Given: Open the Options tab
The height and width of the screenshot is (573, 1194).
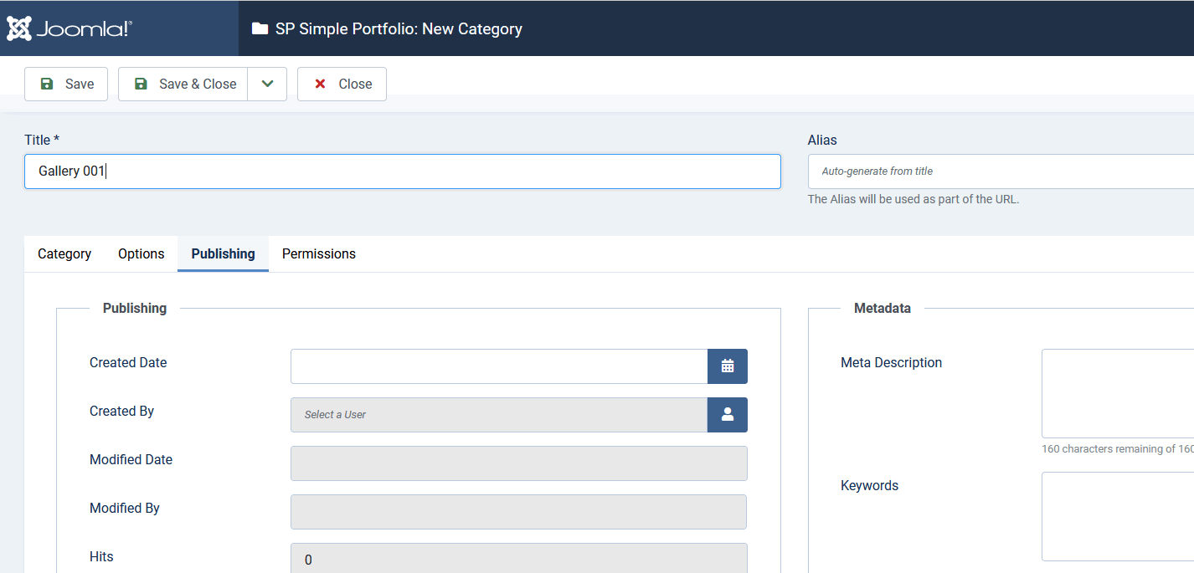Looking at the screenshot, I should click(x=141, y=254).
